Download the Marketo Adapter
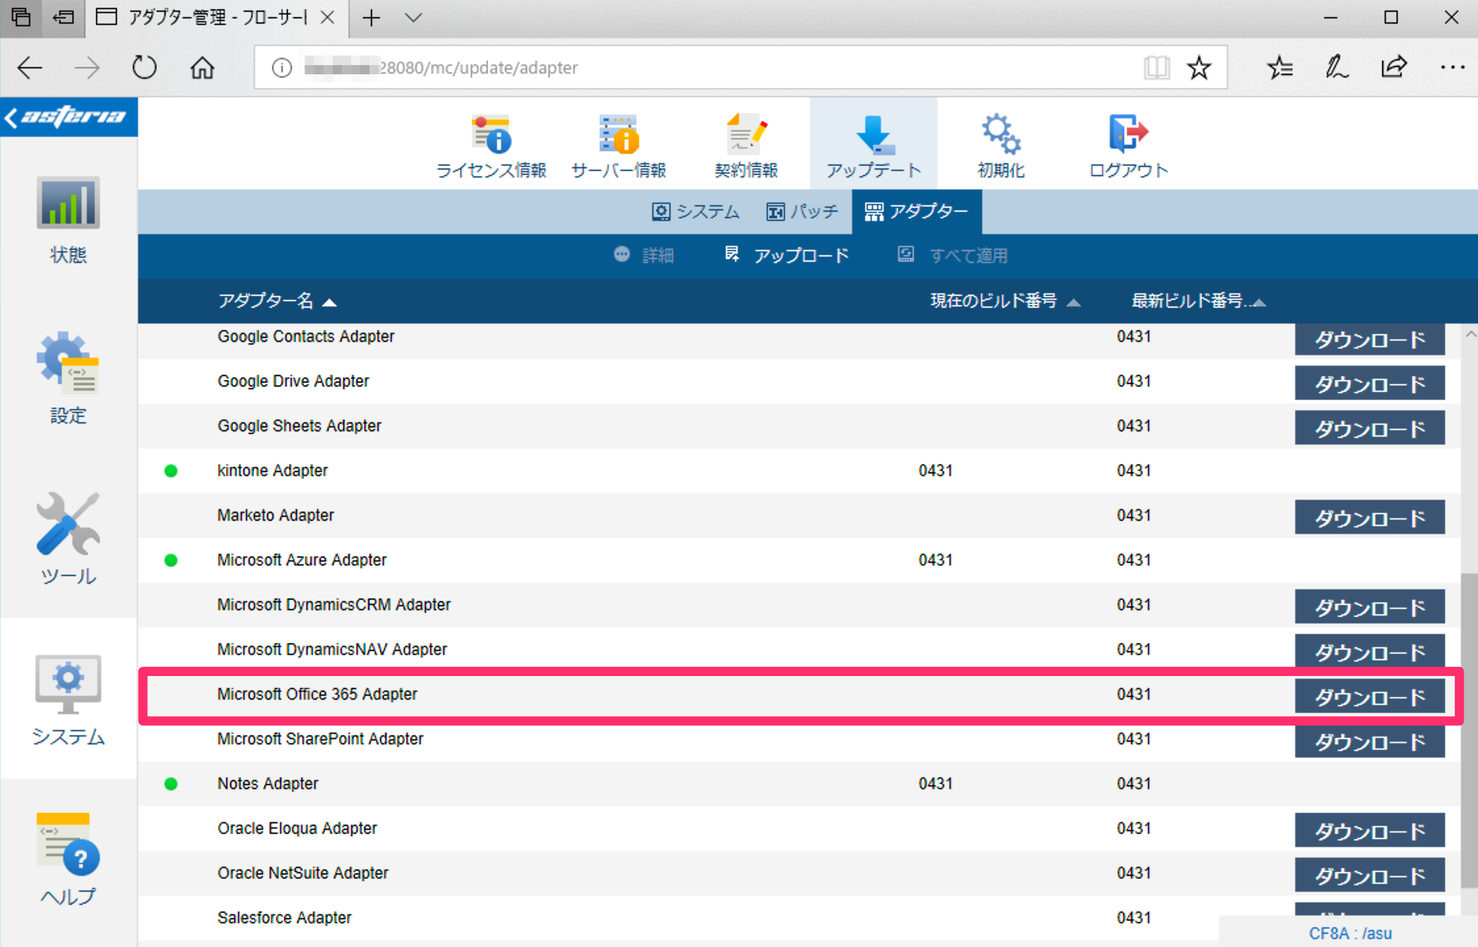 (x=1370, y=518)
